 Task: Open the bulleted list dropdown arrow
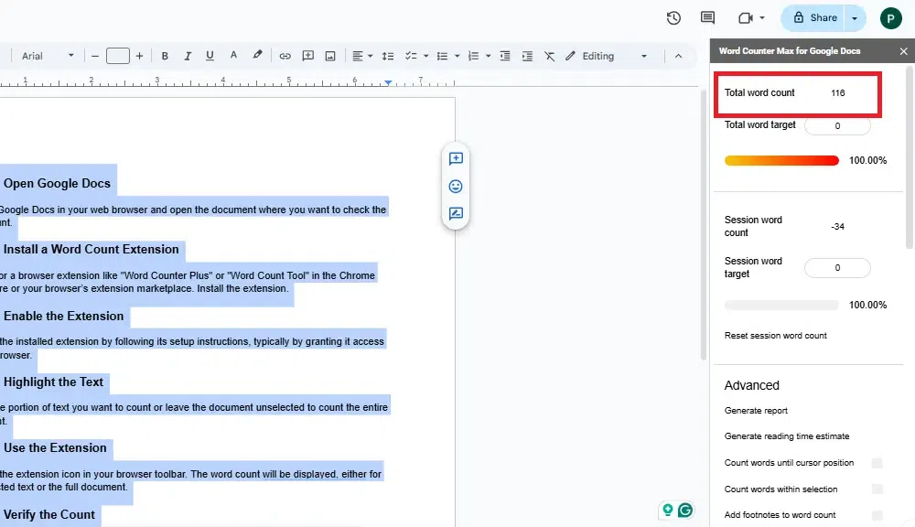click(457, 56)
